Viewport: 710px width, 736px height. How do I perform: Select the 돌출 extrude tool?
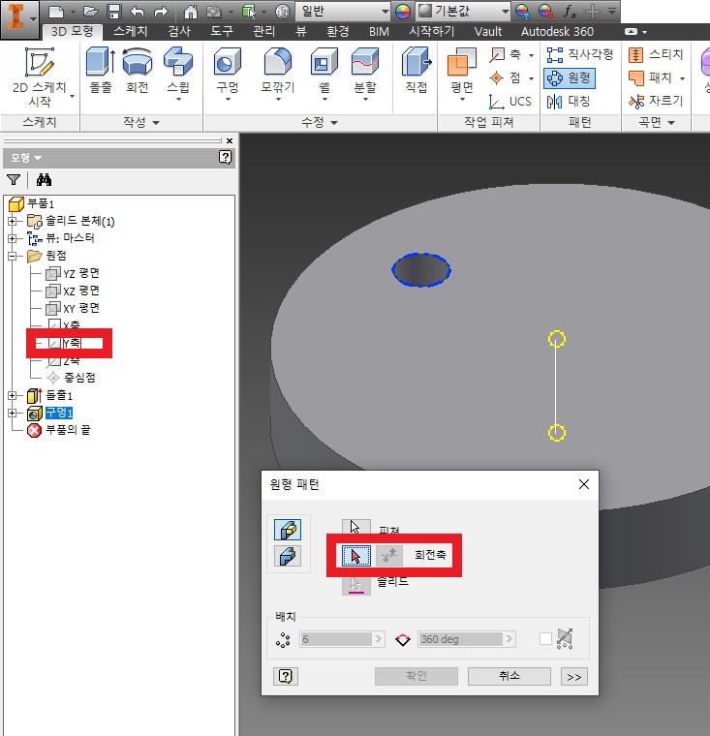101,71
